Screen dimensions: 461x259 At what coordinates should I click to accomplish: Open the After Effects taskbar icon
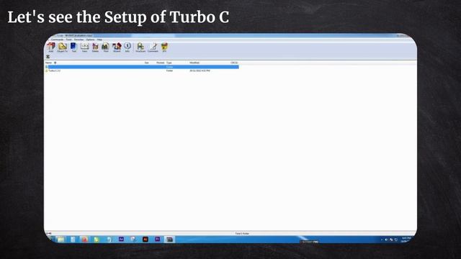[121, 240]
